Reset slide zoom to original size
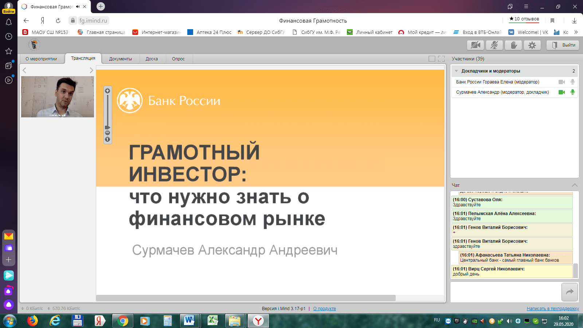The height and width of the screenshot is (328, 583). tap(107, 139)
